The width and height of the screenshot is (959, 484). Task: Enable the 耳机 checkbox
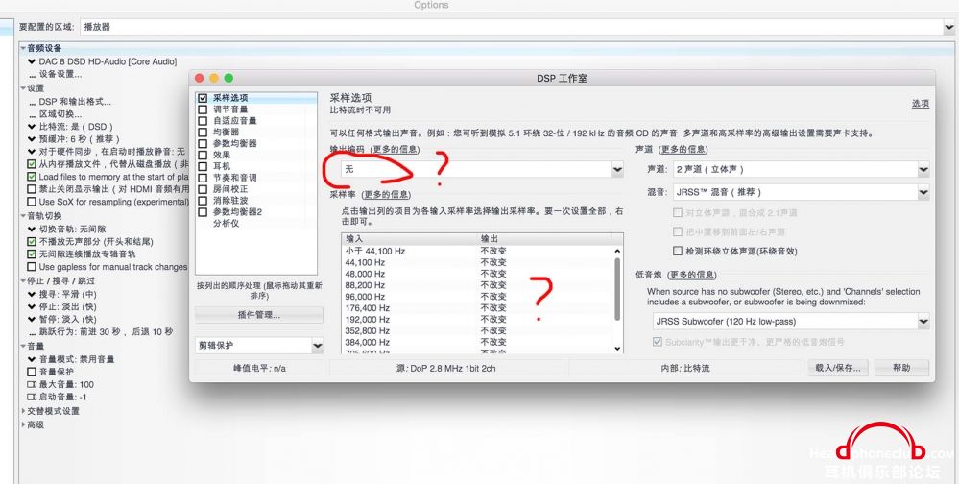pos(203,166)
